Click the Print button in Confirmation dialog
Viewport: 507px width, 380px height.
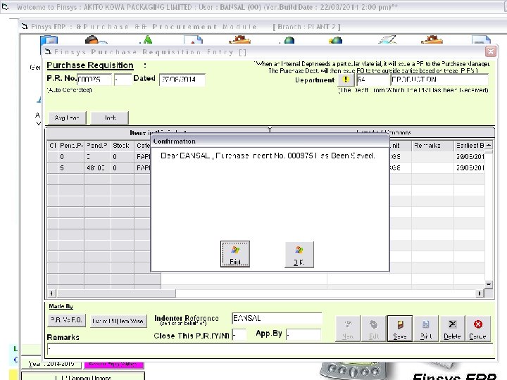click(x=235, y=254)
